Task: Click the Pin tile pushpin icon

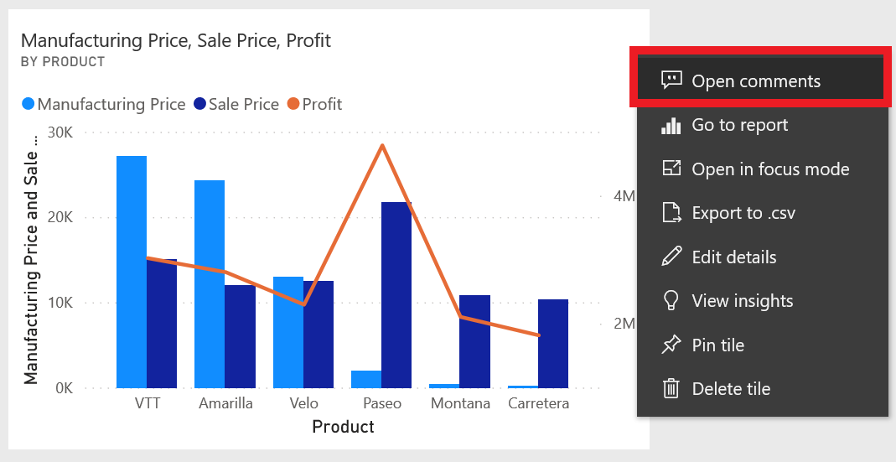Action: click(671, 345)
